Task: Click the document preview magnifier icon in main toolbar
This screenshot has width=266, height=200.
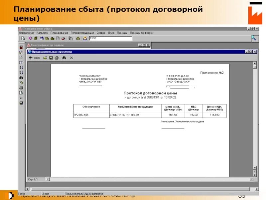Action: click(23, 38)
